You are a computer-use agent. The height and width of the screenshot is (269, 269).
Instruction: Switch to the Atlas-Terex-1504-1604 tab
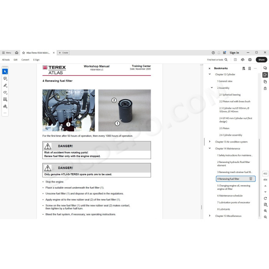coord(38,53)
